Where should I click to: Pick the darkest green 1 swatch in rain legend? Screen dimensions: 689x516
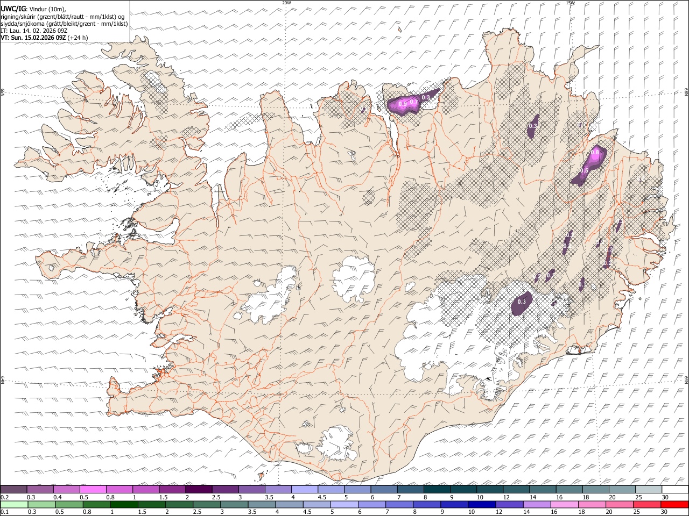[x=124, y=504]
